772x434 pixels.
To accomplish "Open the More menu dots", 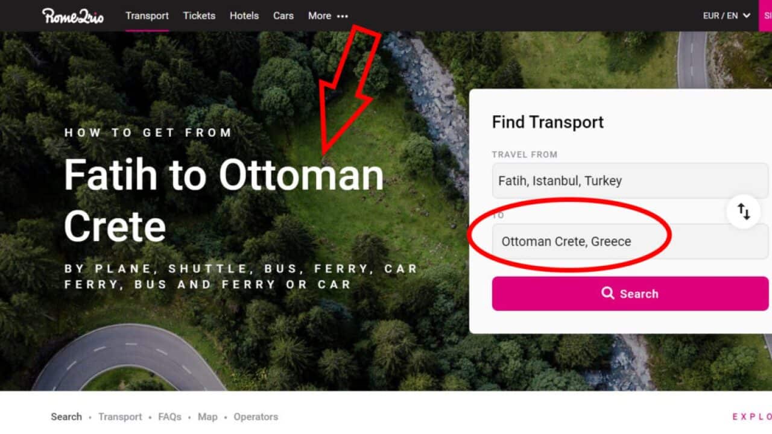I will coord(343,16).
